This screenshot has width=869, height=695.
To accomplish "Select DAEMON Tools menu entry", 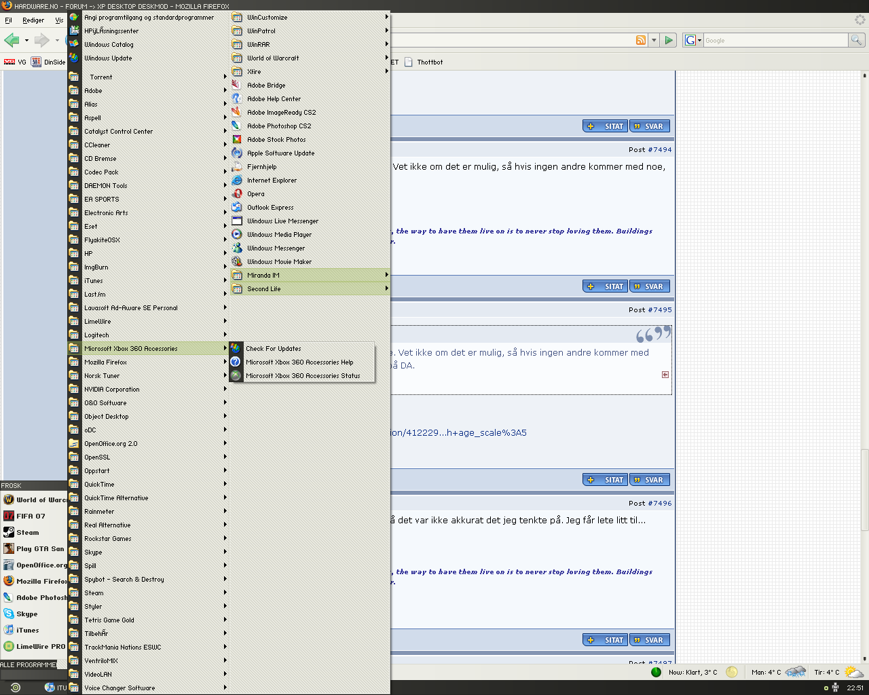I will coord(148,186).
